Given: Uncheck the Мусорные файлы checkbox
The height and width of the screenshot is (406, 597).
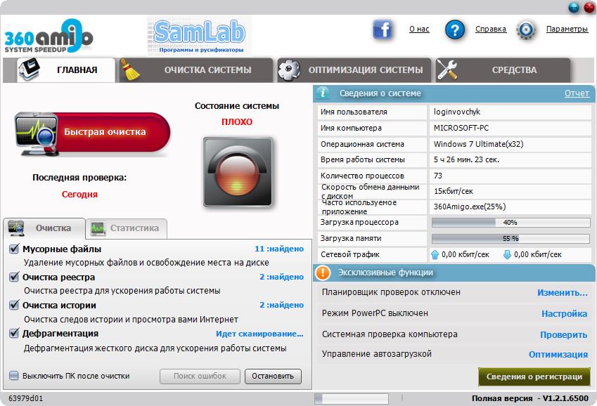Looking at the screenshot, I should [14, 249].
